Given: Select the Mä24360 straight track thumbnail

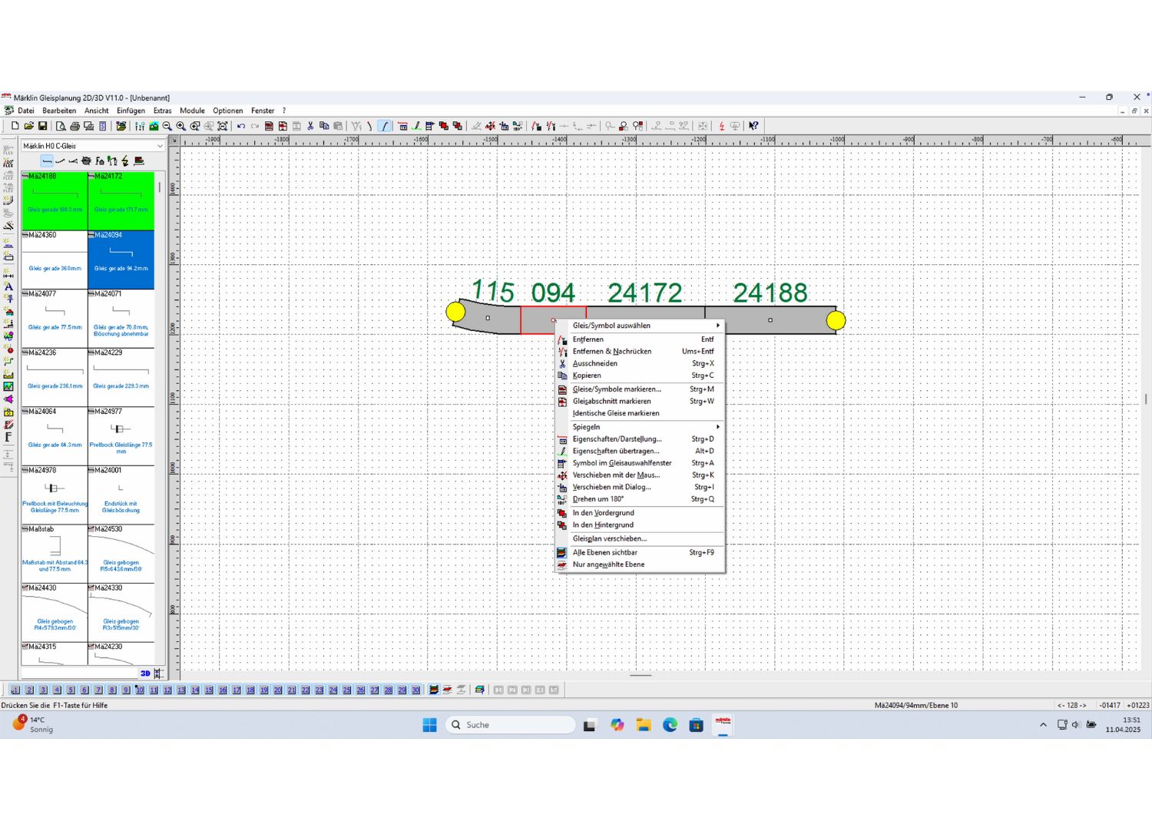Looking at the screenshot, I should point(55,260).
